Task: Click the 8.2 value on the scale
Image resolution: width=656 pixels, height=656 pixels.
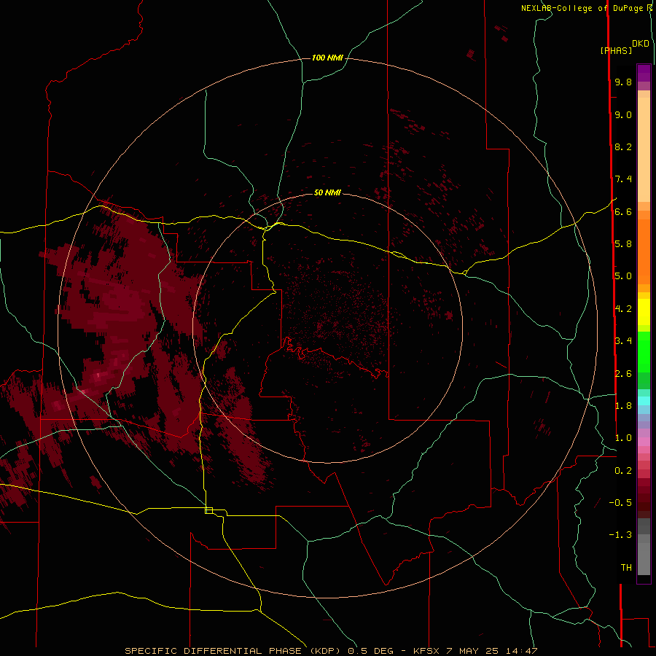Action: (x=623, y=147)
